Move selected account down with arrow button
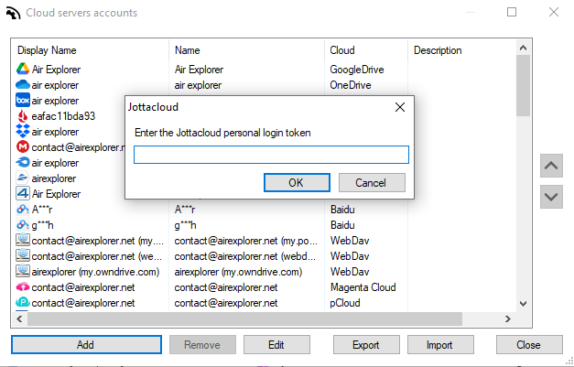This screenshot has width=574, height=367. [551, 197]
